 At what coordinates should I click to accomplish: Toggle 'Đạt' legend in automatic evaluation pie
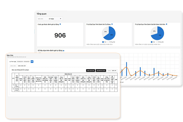pos(104,42)
